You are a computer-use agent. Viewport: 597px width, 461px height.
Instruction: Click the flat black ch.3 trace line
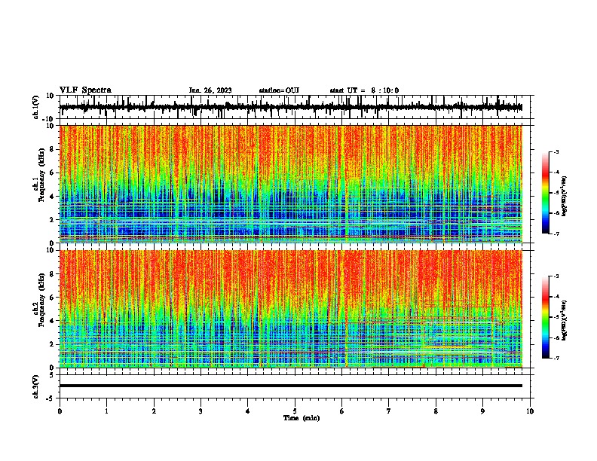[x=291, y=386]
